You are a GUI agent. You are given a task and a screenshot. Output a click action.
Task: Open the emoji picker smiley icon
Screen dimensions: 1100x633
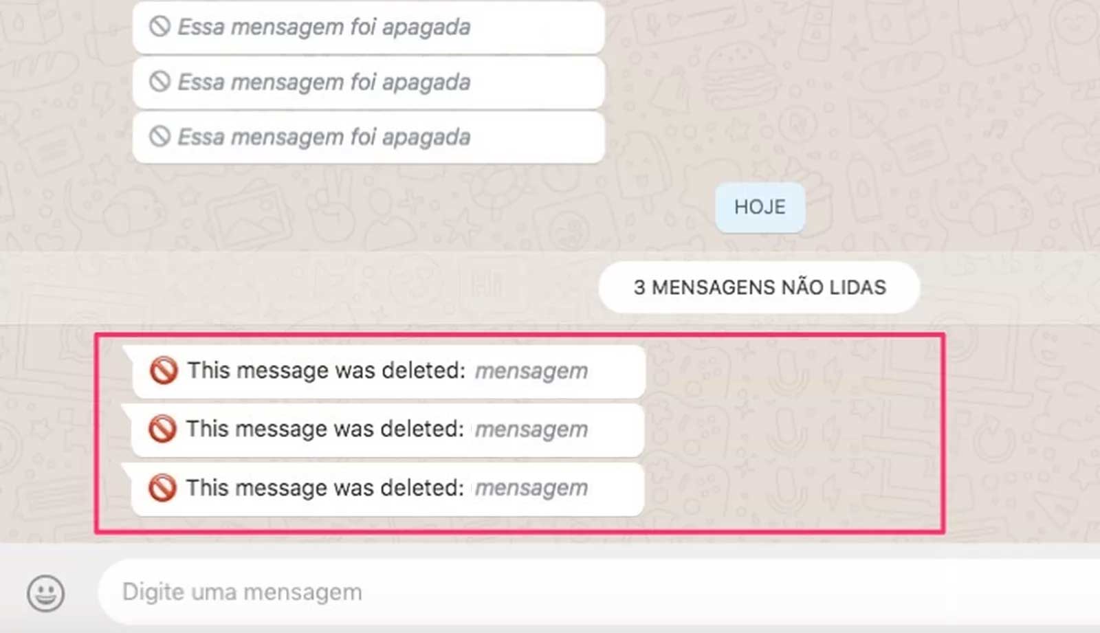46,592
